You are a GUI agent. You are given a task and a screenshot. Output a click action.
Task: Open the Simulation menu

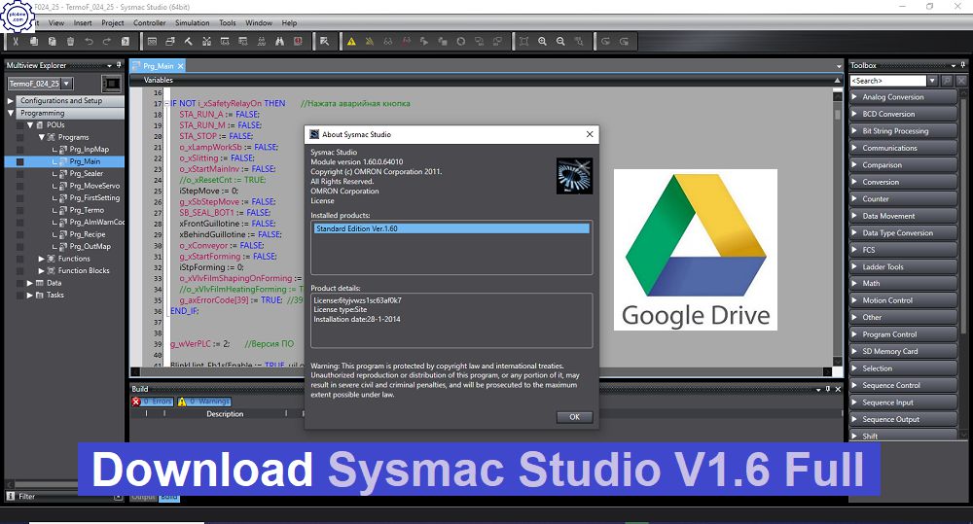click(x=192, y=22)
